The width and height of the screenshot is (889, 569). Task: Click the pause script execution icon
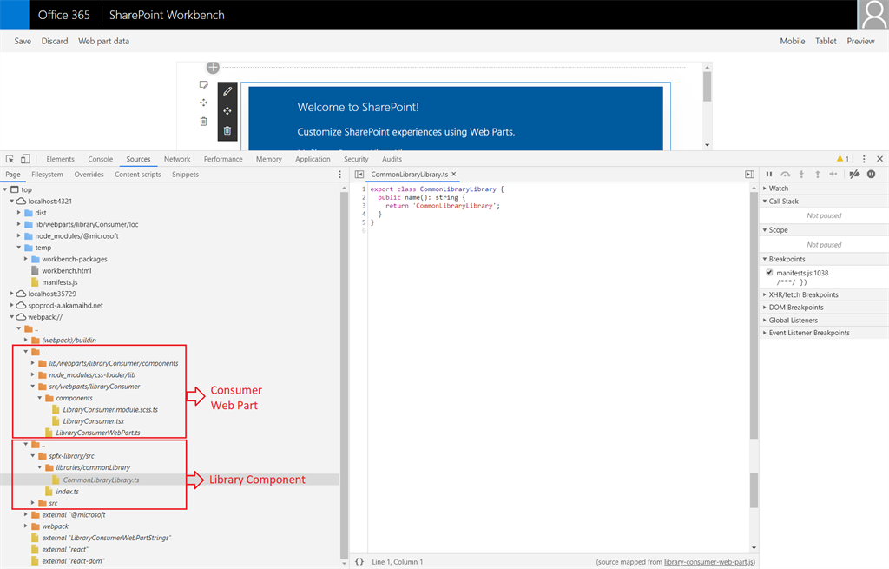click(769, 175)
